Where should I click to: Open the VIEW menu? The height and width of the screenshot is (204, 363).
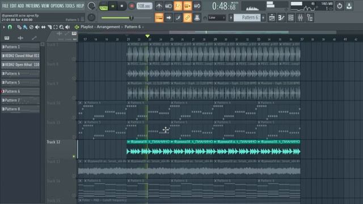pyautogui.click(x=45, y=6)
